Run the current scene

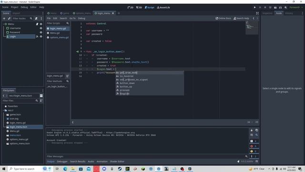pyautogui.click(x=275, y=8)
